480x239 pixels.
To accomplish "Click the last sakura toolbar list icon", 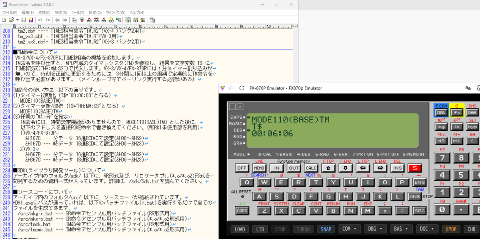I will coord(152,20).
